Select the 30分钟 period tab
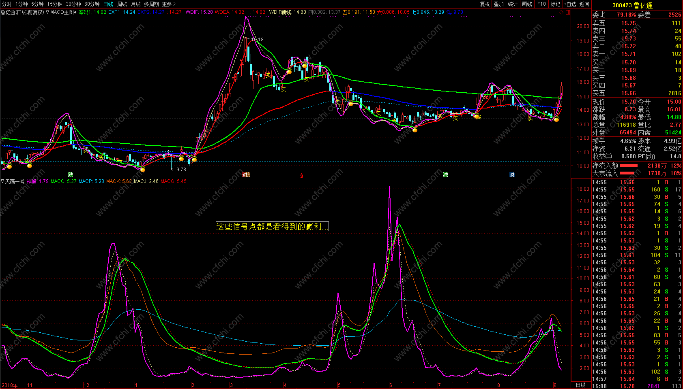 click(73, 4)
